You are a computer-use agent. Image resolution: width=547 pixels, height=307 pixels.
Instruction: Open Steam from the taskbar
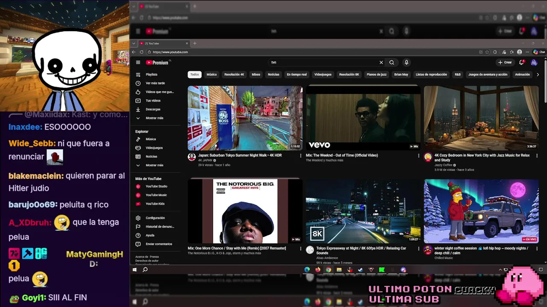(360, 270)
